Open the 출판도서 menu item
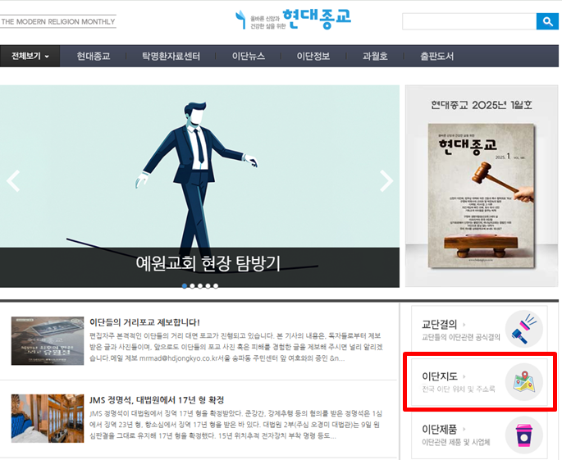Viewport: 562px width, 460px height. pyautogui.click(x=439, y=57)
